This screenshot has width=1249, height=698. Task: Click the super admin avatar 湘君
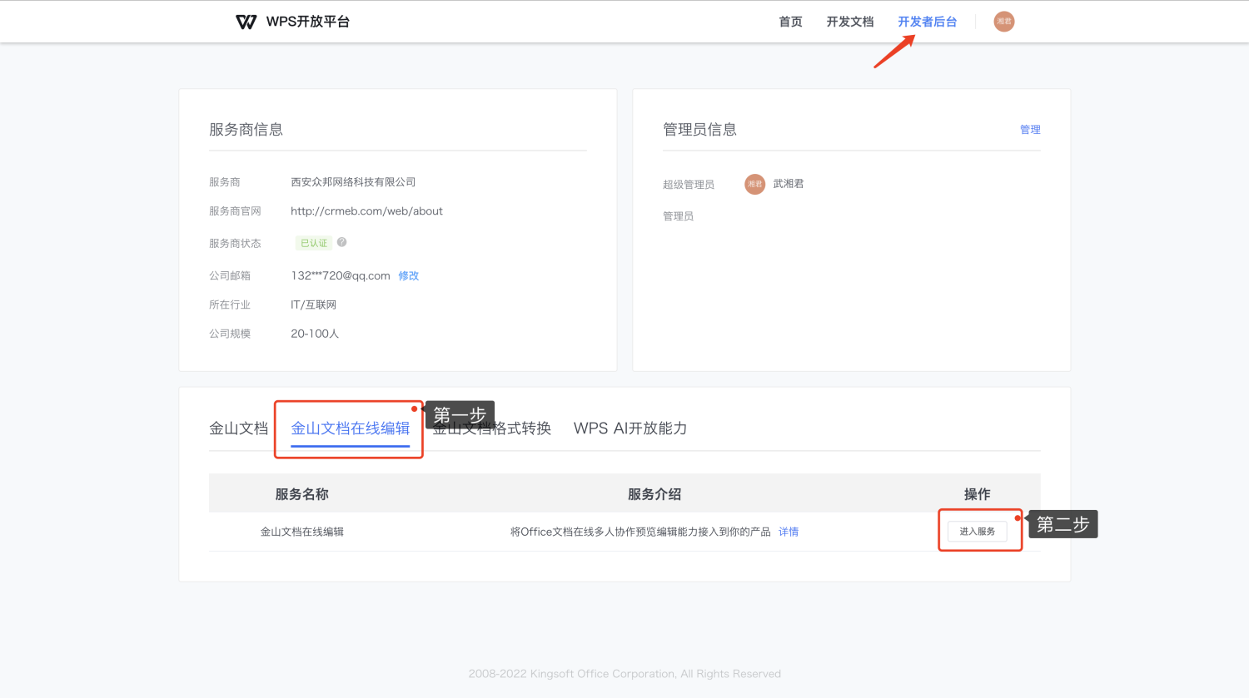tap(754, 184)
